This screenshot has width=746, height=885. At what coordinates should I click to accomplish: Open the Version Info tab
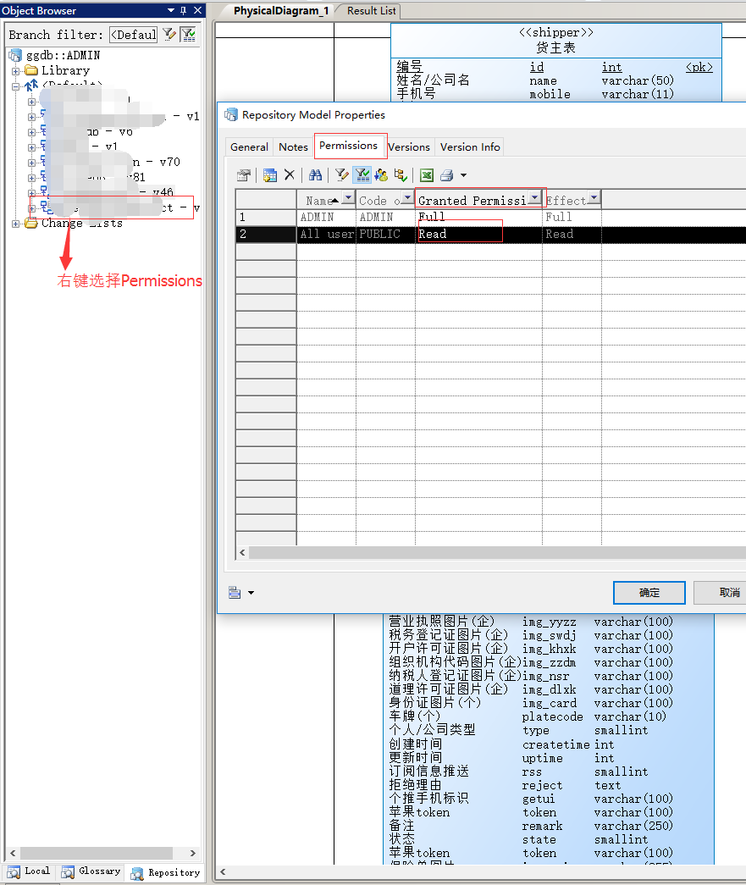pyautogui.click(x=470, y=147)
